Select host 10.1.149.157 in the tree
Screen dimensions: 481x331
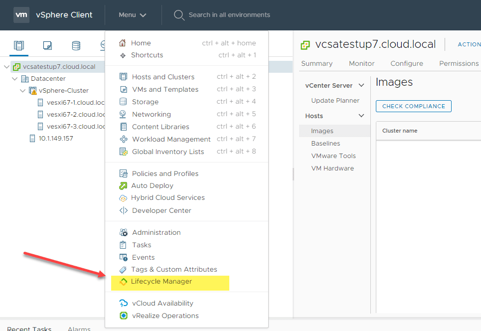55,139
